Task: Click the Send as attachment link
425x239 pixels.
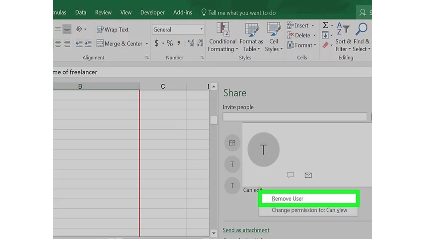Action: (x=246, y=230)
